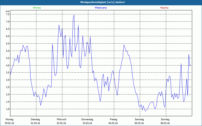This screenshot has width=202, height=126.
Task: Click the date 05.03.16
Action: click(139, 123)
